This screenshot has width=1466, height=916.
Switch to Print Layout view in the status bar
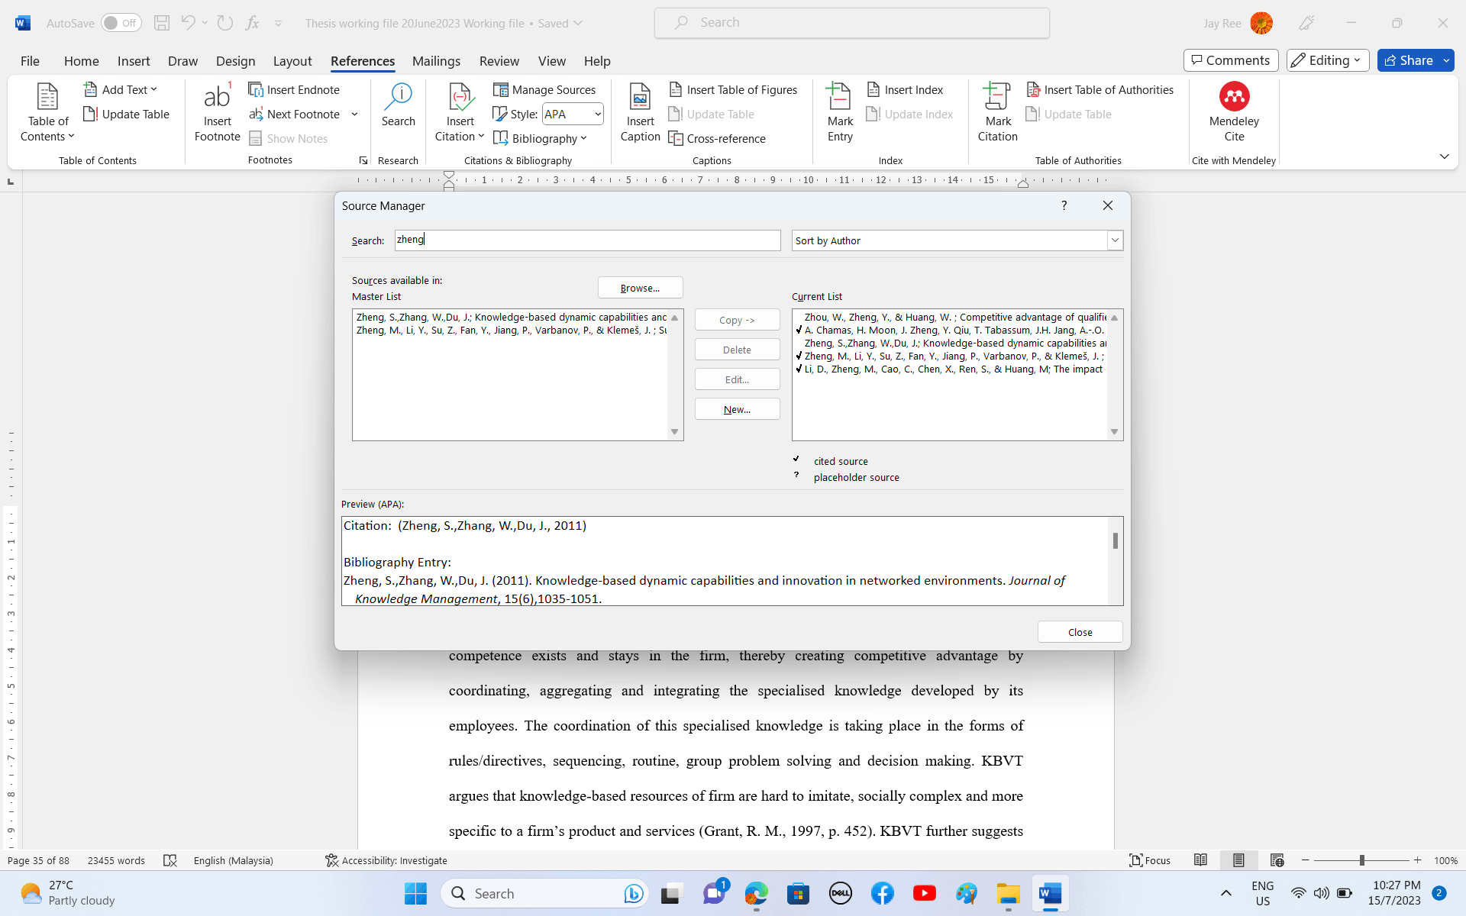[1238, 860]
